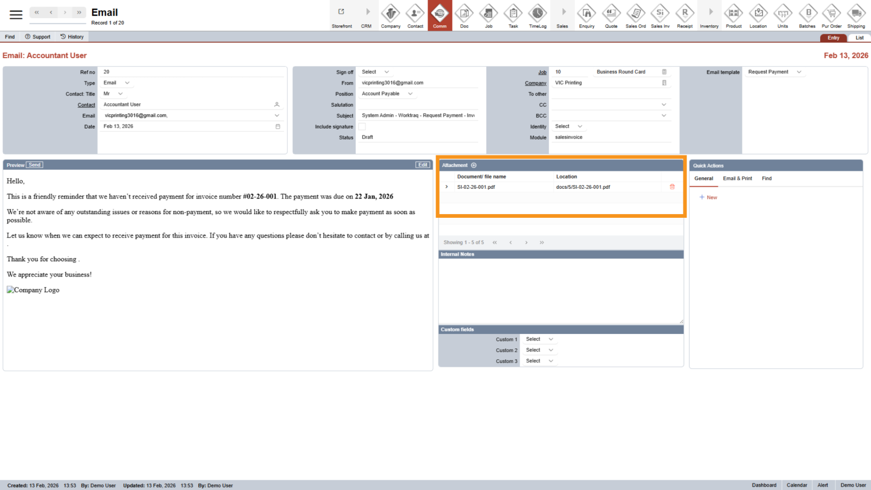Open the hamburger main menu
This screenshot has width=871, height=490.
point(16,15)
